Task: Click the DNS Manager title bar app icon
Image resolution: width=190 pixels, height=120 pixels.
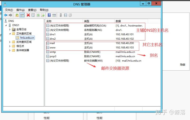Action: [x=5, y=4]
